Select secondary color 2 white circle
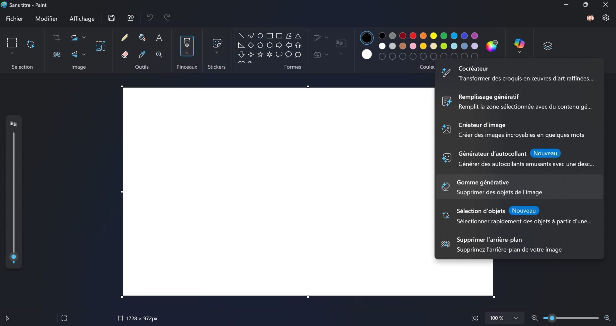616x326 pixels. tap(367, 55)
